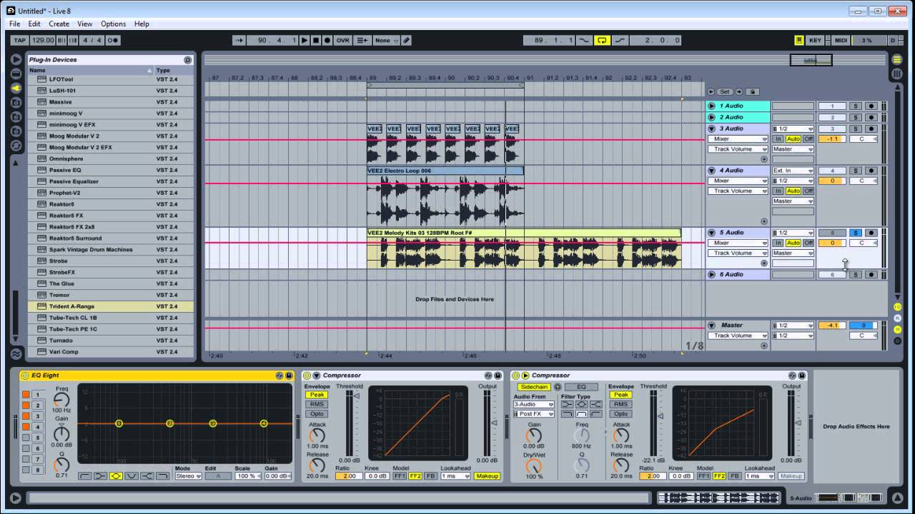Open the Edit menu
This screenshot has height=514, width=915.
pyautogui.click(x=34, y=24)
